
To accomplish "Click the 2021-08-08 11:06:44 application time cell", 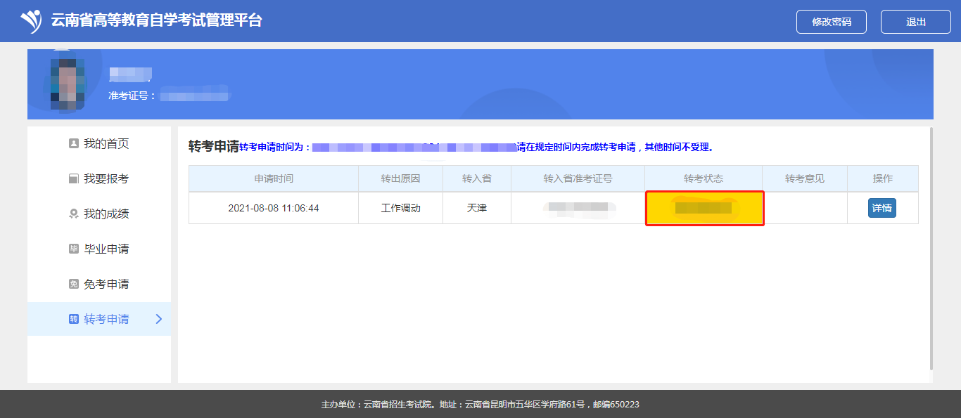I will point(274,208).
